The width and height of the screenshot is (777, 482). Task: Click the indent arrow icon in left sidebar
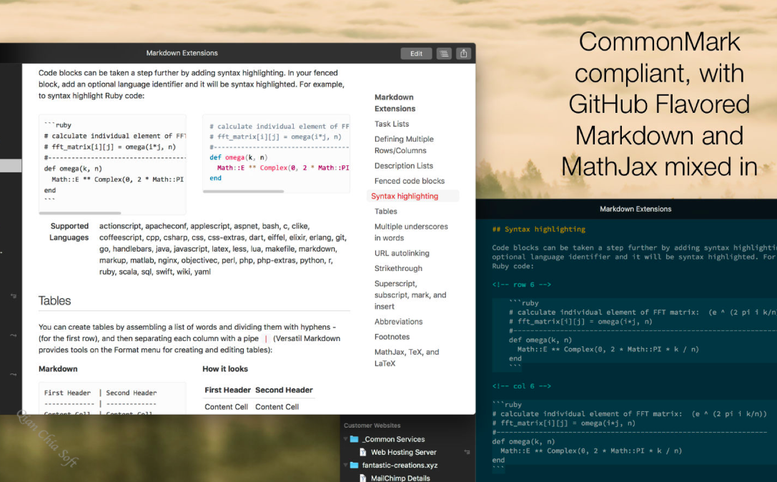pyautogui.click(x=14, y=296)
